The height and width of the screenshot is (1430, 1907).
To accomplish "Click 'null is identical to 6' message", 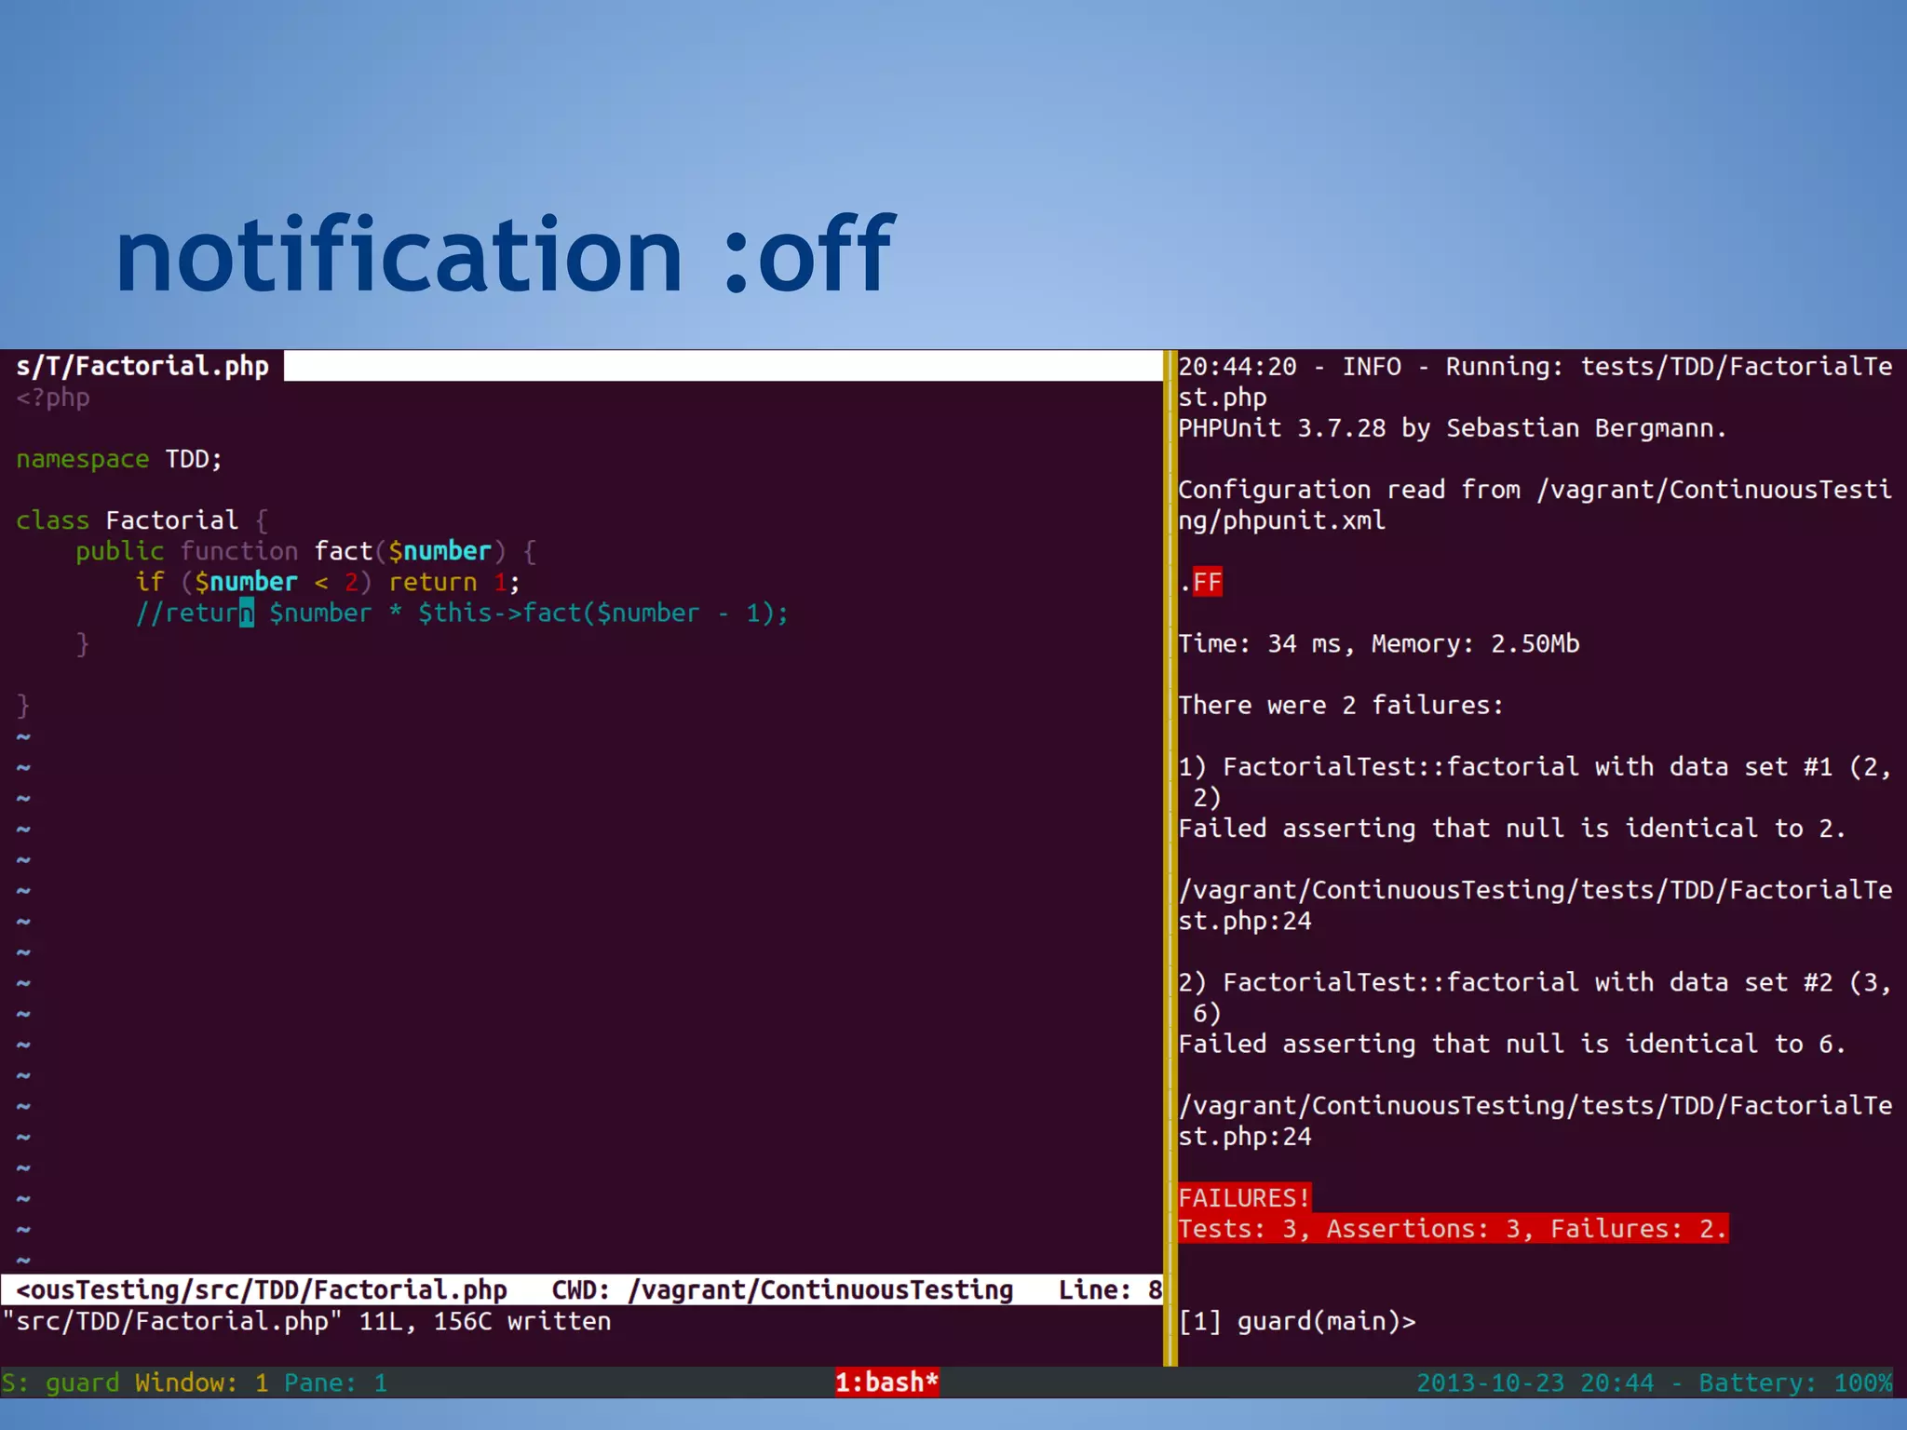I will [x=1675, y=1044].
